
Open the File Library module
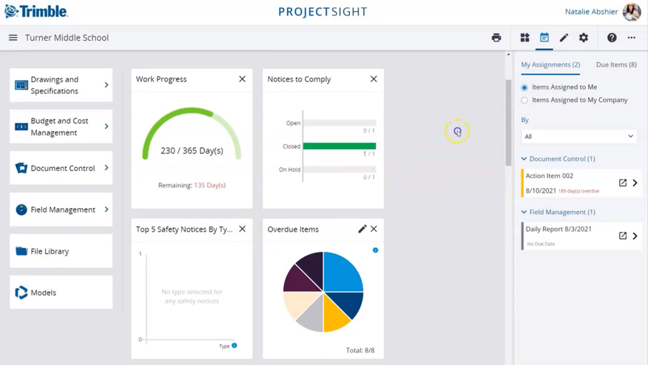click(61, 251)
